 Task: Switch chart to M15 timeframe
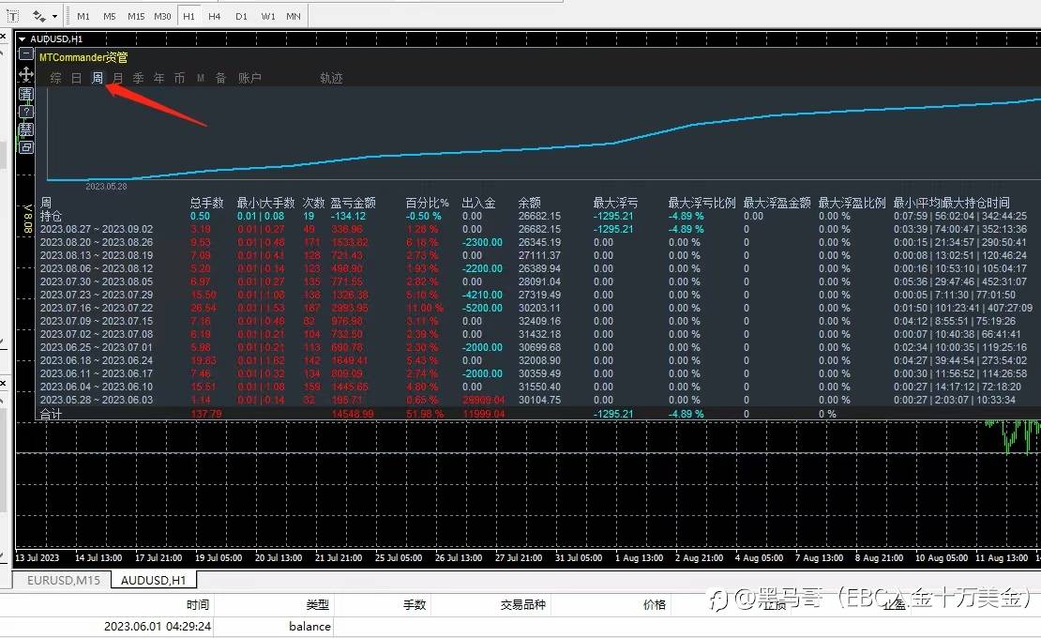136,16
